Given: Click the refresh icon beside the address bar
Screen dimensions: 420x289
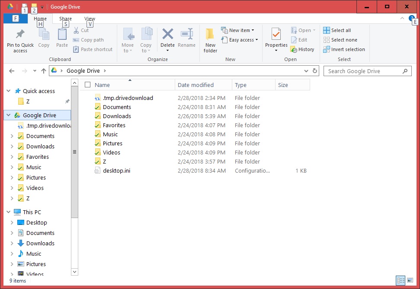Looking at the screenshot, I should 314,71.
